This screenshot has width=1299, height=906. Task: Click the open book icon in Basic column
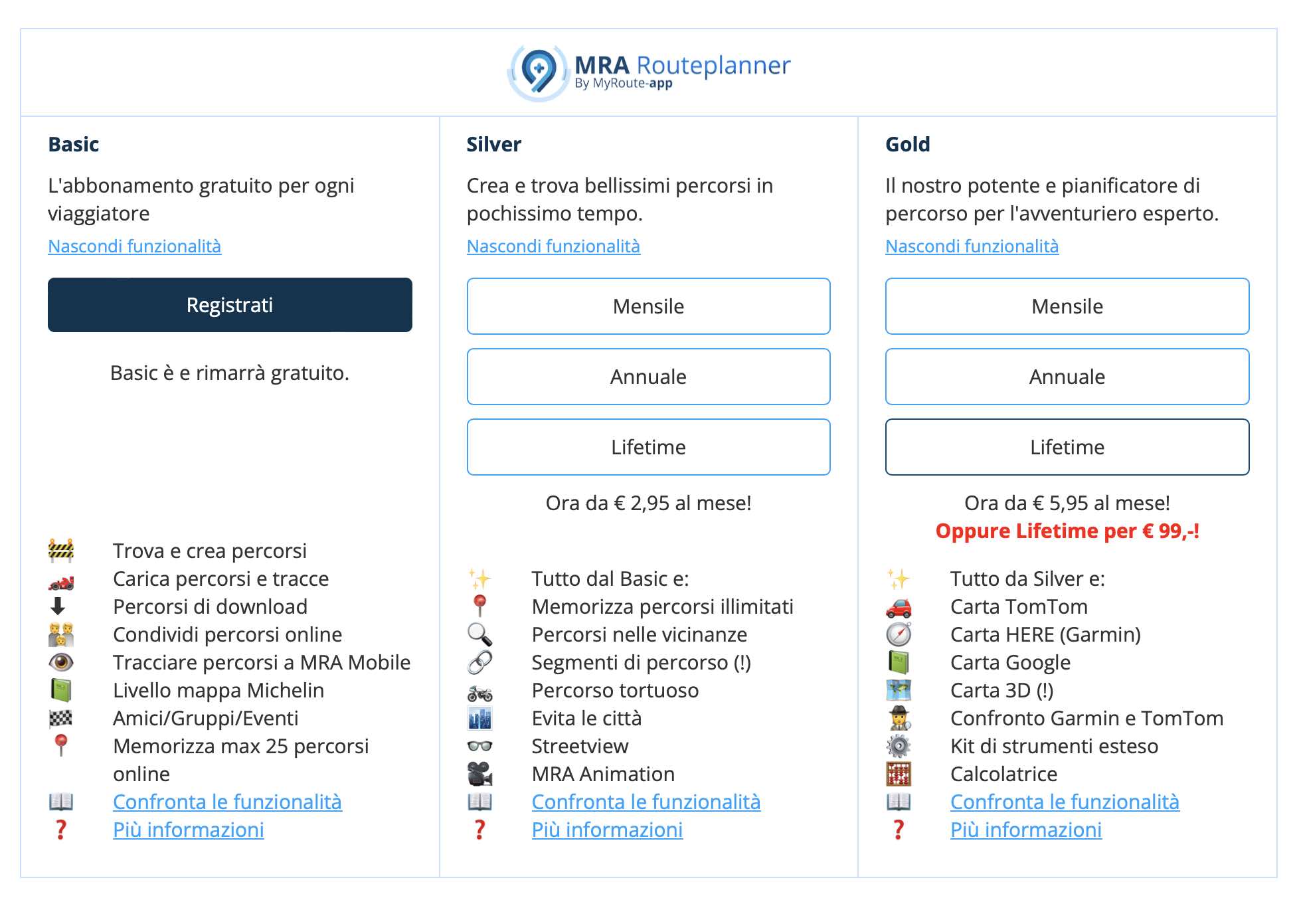click(61, 802)
